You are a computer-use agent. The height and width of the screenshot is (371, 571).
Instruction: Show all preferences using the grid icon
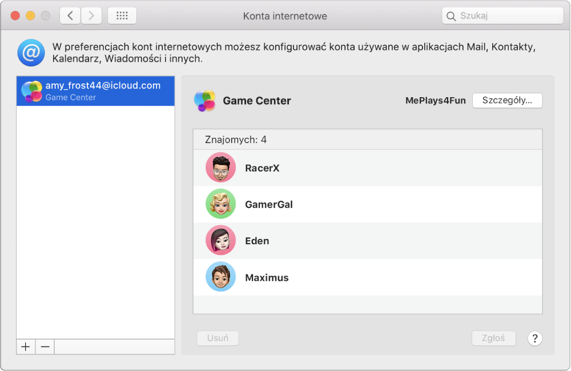[122, 15]
